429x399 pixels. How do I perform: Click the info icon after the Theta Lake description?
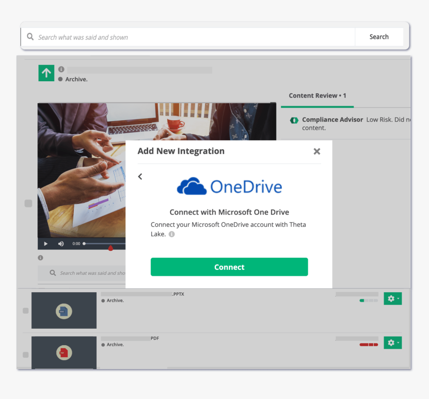[x=171, y=234]
